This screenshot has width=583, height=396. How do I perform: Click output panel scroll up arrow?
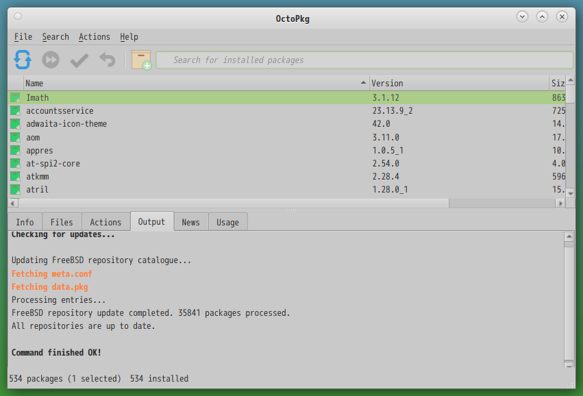pyautogui.click(x=569, y=236)
